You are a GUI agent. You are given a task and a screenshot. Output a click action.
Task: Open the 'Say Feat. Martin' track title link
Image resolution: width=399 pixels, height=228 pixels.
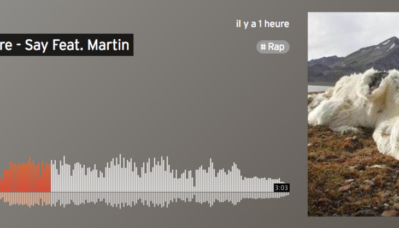(67, 45)
